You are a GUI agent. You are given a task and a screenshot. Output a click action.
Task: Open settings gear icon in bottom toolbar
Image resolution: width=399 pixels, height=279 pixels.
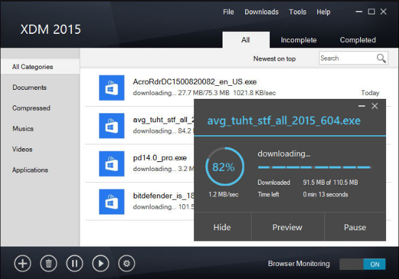[x=127, y=263]
